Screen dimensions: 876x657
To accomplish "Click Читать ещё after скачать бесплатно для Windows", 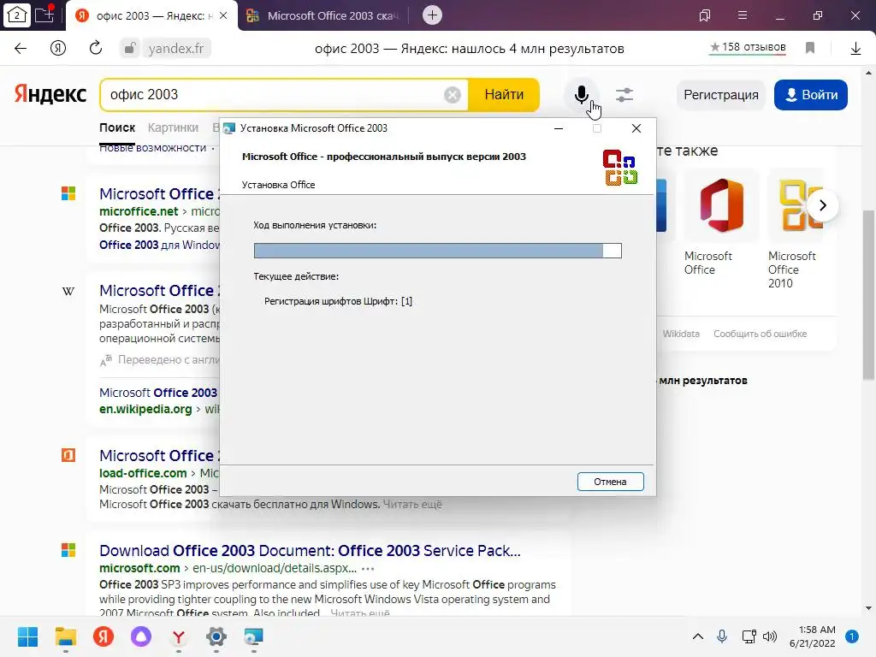I will click(412, 504).
